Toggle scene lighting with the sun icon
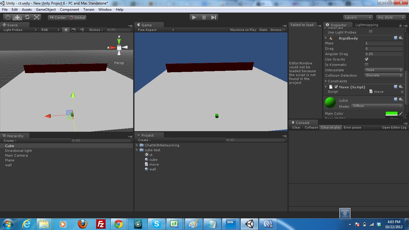The height and width of the screenshot is (230, 409). click(66, 30)
